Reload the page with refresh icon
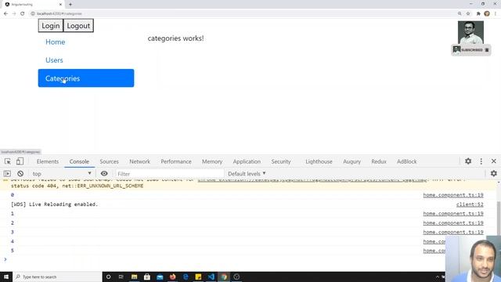The height and width of the screenshot is (282, 501). pyautogui.click(x=23, y=13)
